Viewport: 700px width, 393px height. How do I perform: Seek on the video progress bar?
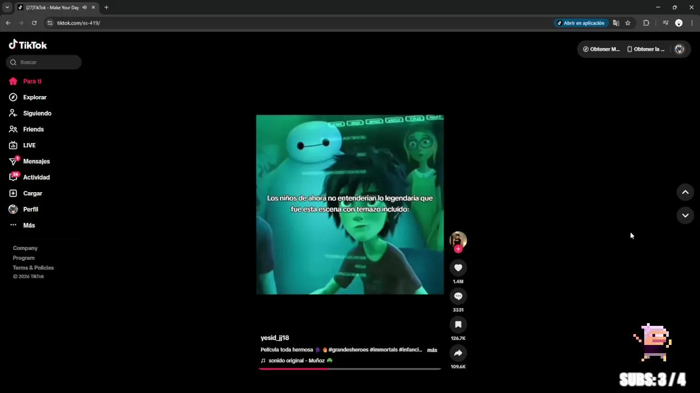pos(350,369)
